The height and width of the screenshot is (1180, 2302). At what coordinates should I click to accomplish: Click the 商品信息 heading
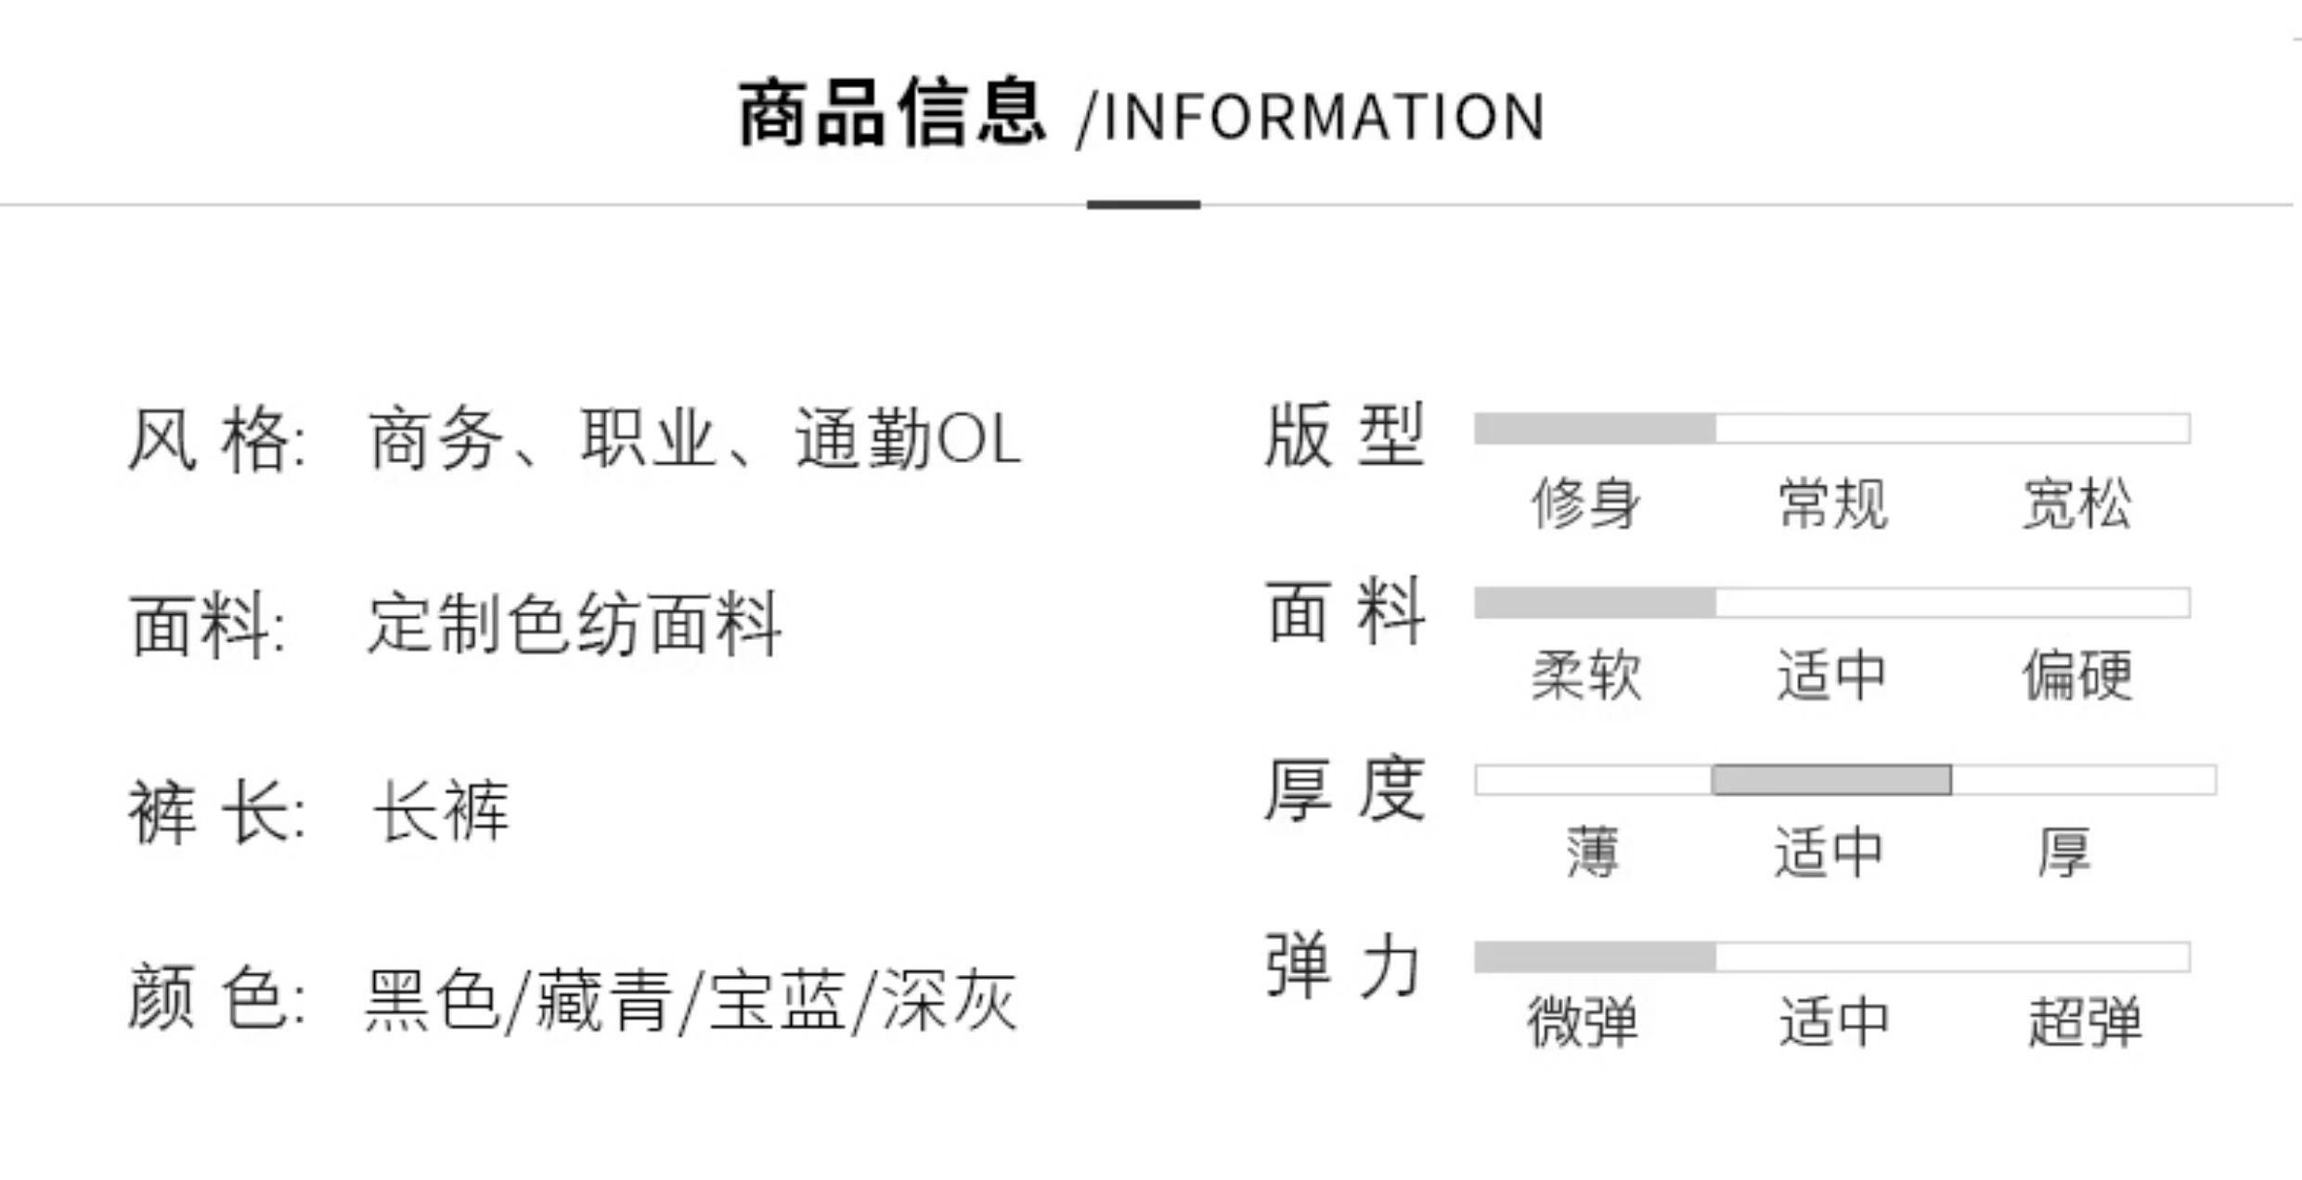point(891,114)
